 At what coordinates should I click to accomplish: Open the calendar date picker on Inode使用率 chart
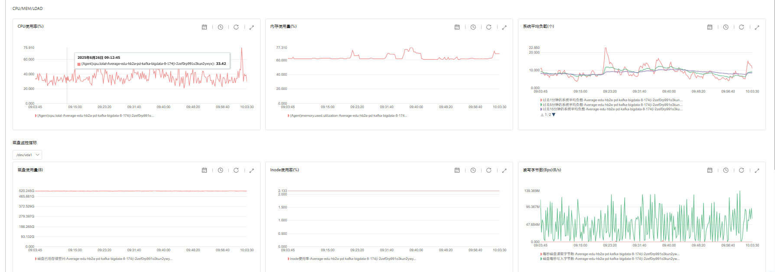click(x=457, y=170)
